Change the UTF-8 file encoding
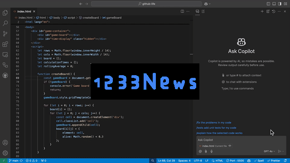Image resolution: width=290 pixels, height=163 pixels. point(198,161)
